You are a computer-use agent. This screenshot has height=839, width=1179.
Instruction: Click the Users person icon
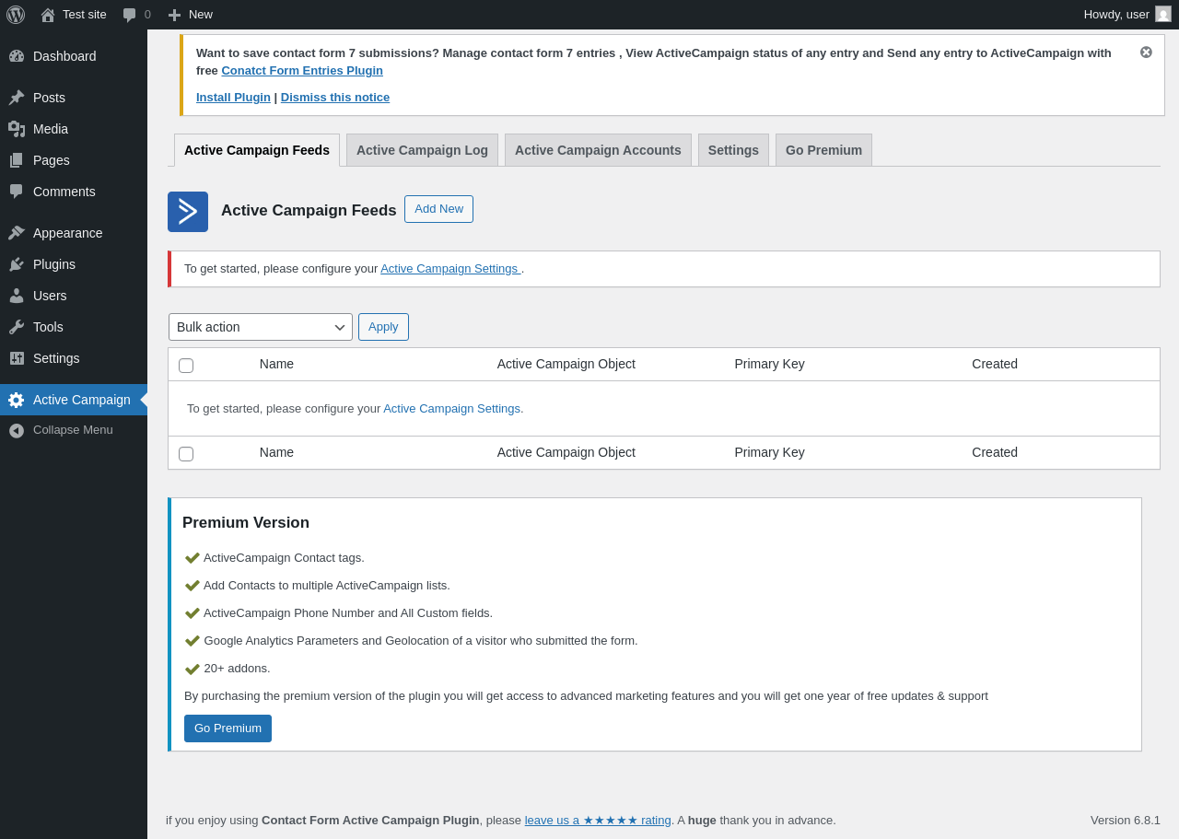pos(17,296)
